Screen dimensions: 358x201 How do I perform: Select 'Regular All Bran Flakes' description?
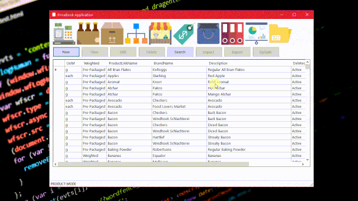pos(249,69)
